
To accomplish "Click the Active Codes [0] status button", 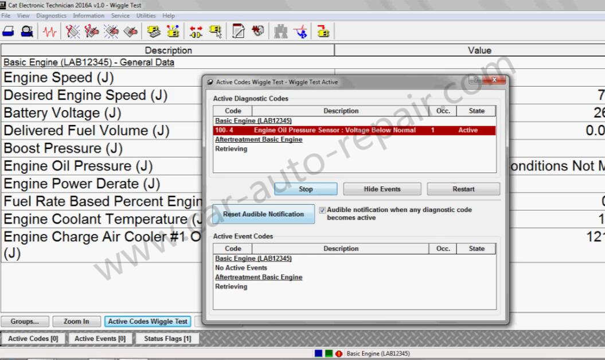I will 33,338.
